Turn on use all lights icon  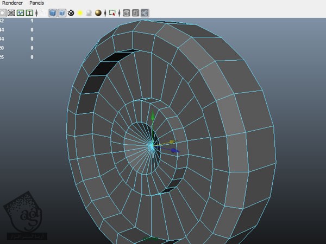[x=79, y=13]
